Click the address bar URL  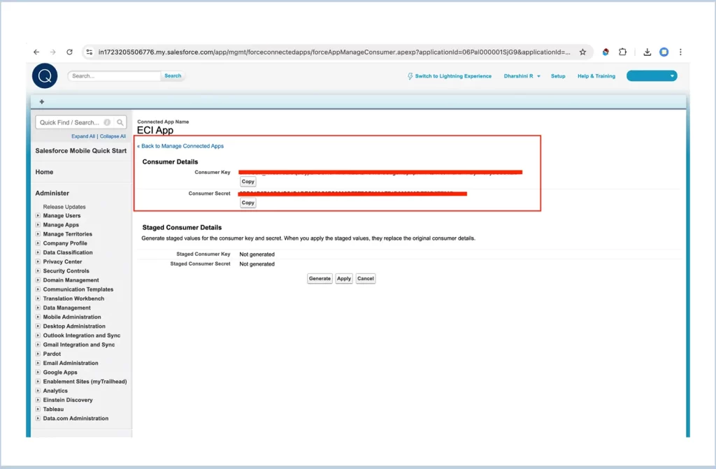click(334, 52)
